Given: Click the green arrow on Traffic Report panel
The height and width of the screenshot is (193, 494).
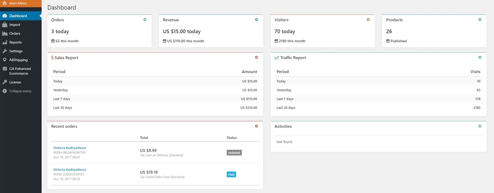Looking at the screenshot, I should [480, 57].
